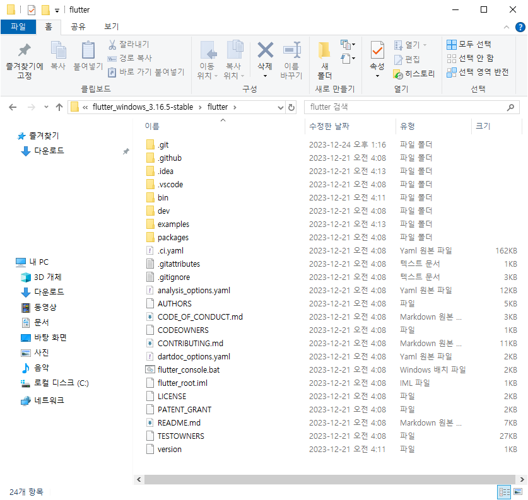The height and width of the screenshot is (500, 528).
Task: Open Music (음악) in sidebar
Action: 35,368
